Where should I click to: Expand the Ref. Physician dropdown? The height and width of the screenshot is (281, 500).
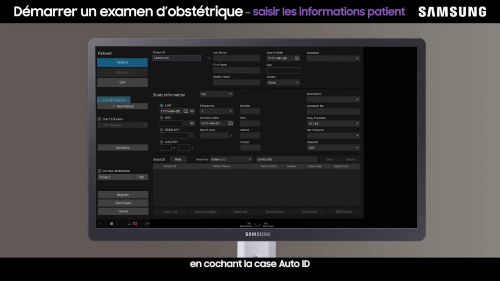click(x=333, y=136)
